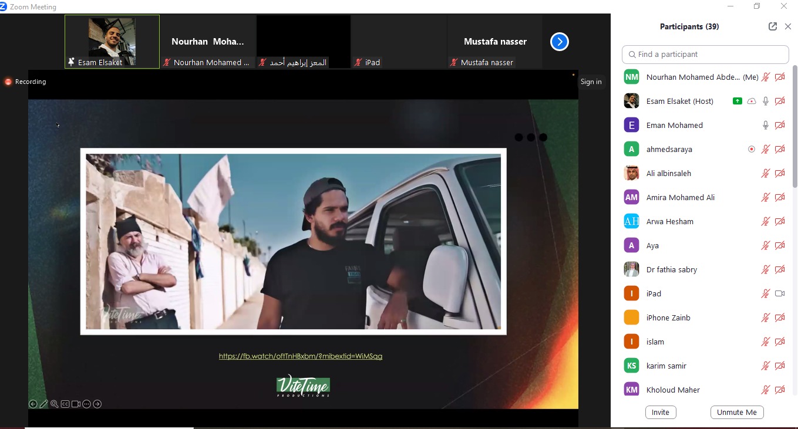798x429 pixels.
Task: Click previous slide arrow in slideshow controls
Action: (33, 404)
